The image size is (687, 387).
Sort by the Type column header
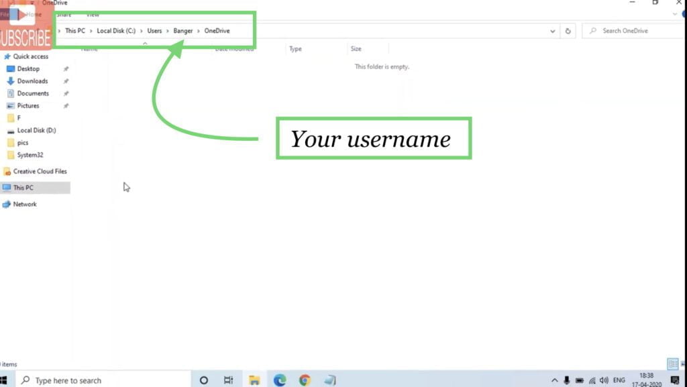coord(295,48)
